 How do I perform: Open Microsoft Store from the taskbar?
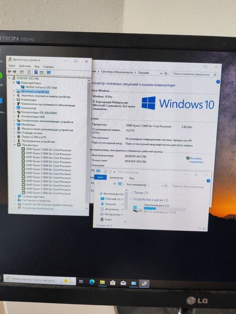coord(112,283)
